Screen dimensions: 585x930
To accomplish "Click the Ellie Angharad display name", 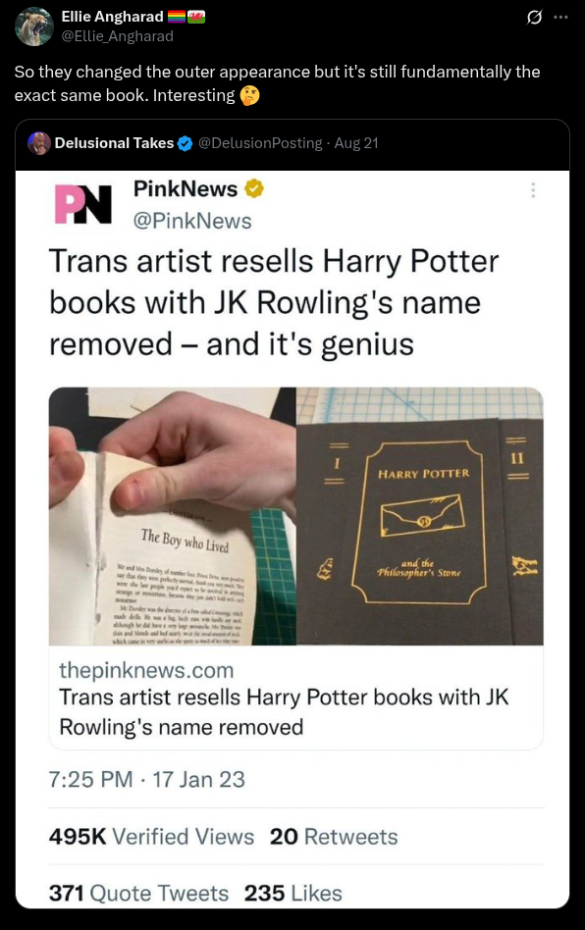I will (x=112, y=17).
